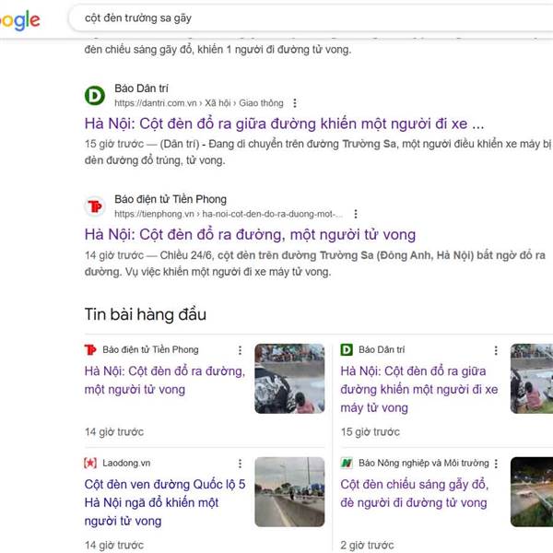Image resolution: width=553 pixels, height=553 pixels.
Task: Click Dân trí logo in top stories card
Action: (x=347, y=350)
